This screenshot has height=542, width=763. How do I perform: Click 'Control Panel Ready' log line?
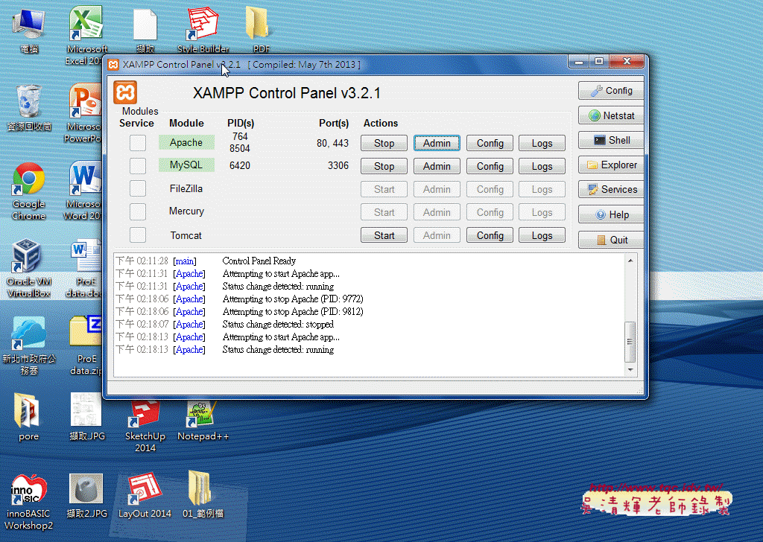259,261
